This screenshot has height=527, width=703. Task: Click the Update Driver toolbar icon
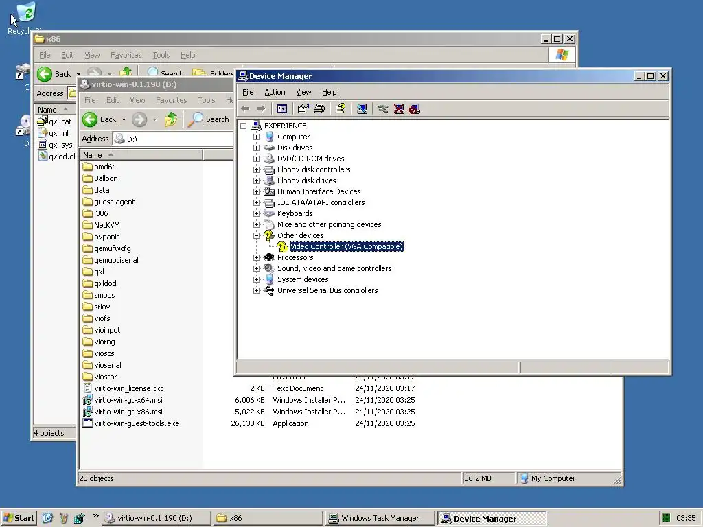382,108
